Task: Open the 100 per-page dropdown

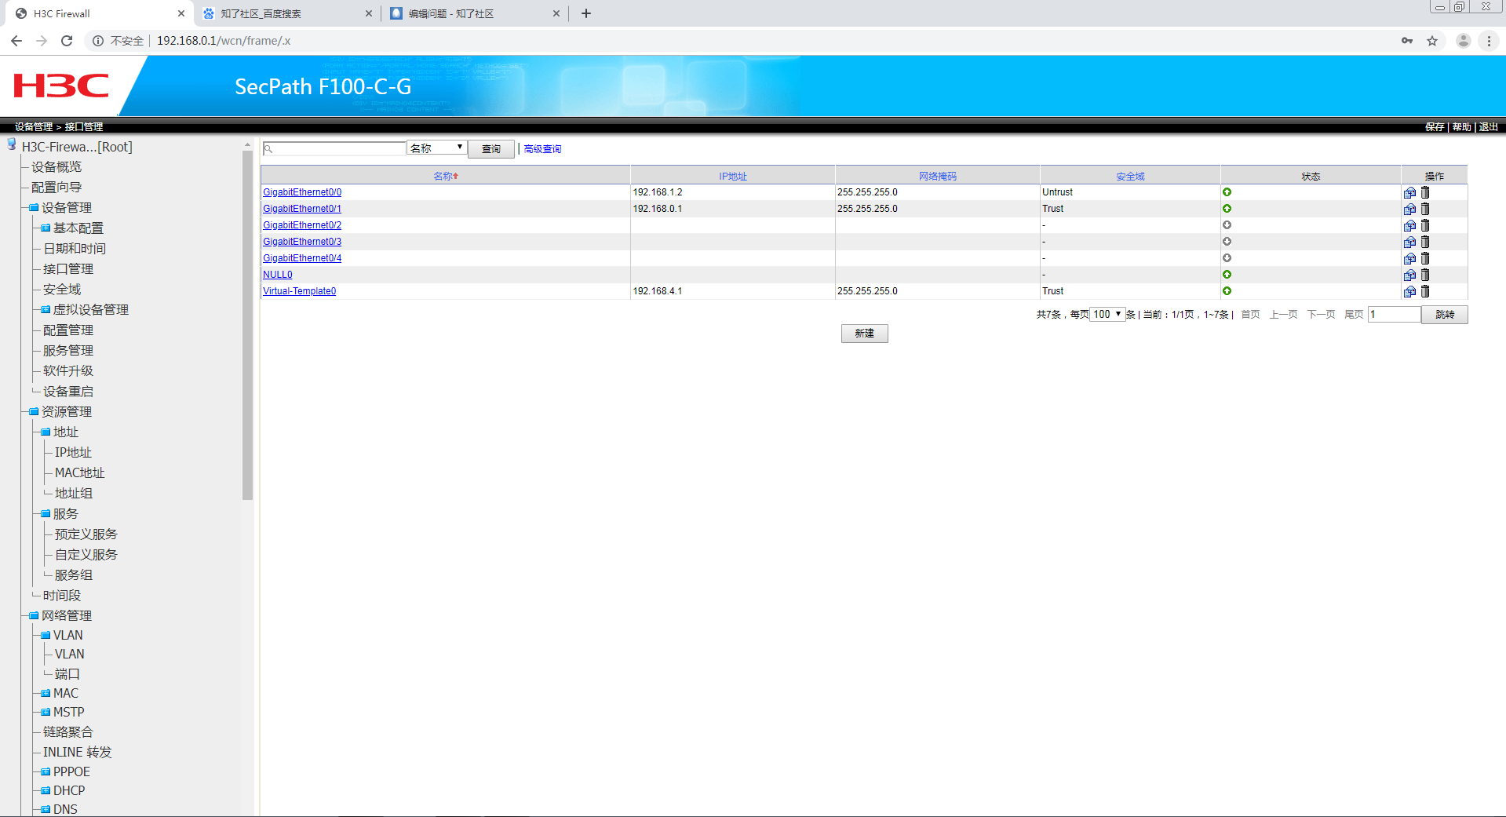Action: click(x=1107, y=315)
